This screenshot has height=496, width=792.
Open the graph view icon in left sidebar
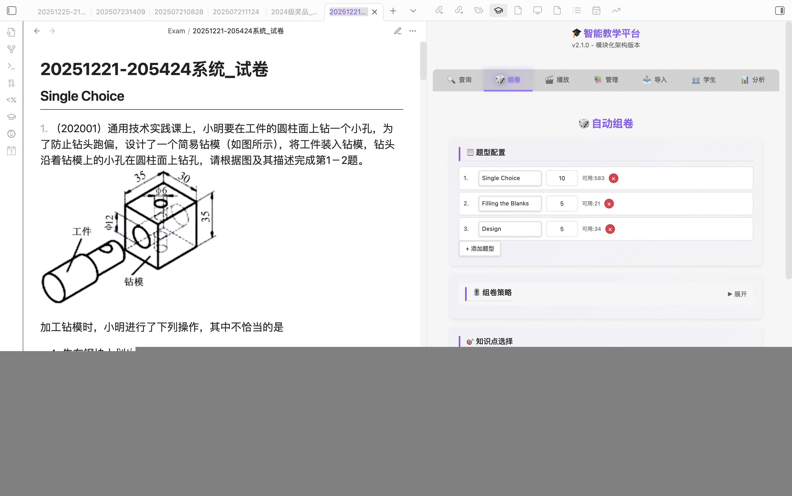pyautogui.click(x=11, y=49)
